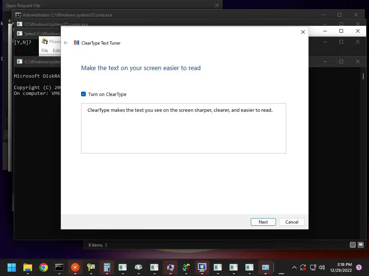
Task: Go back with ClearType wizard arrow
Action: [x=66, y=43]
